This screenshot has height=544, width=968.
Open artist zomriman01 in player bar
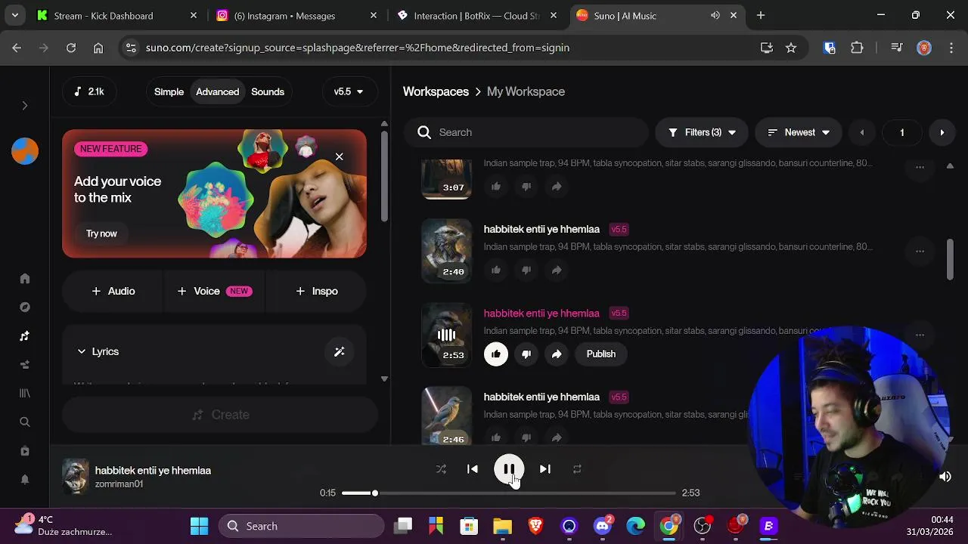(119, 484)
